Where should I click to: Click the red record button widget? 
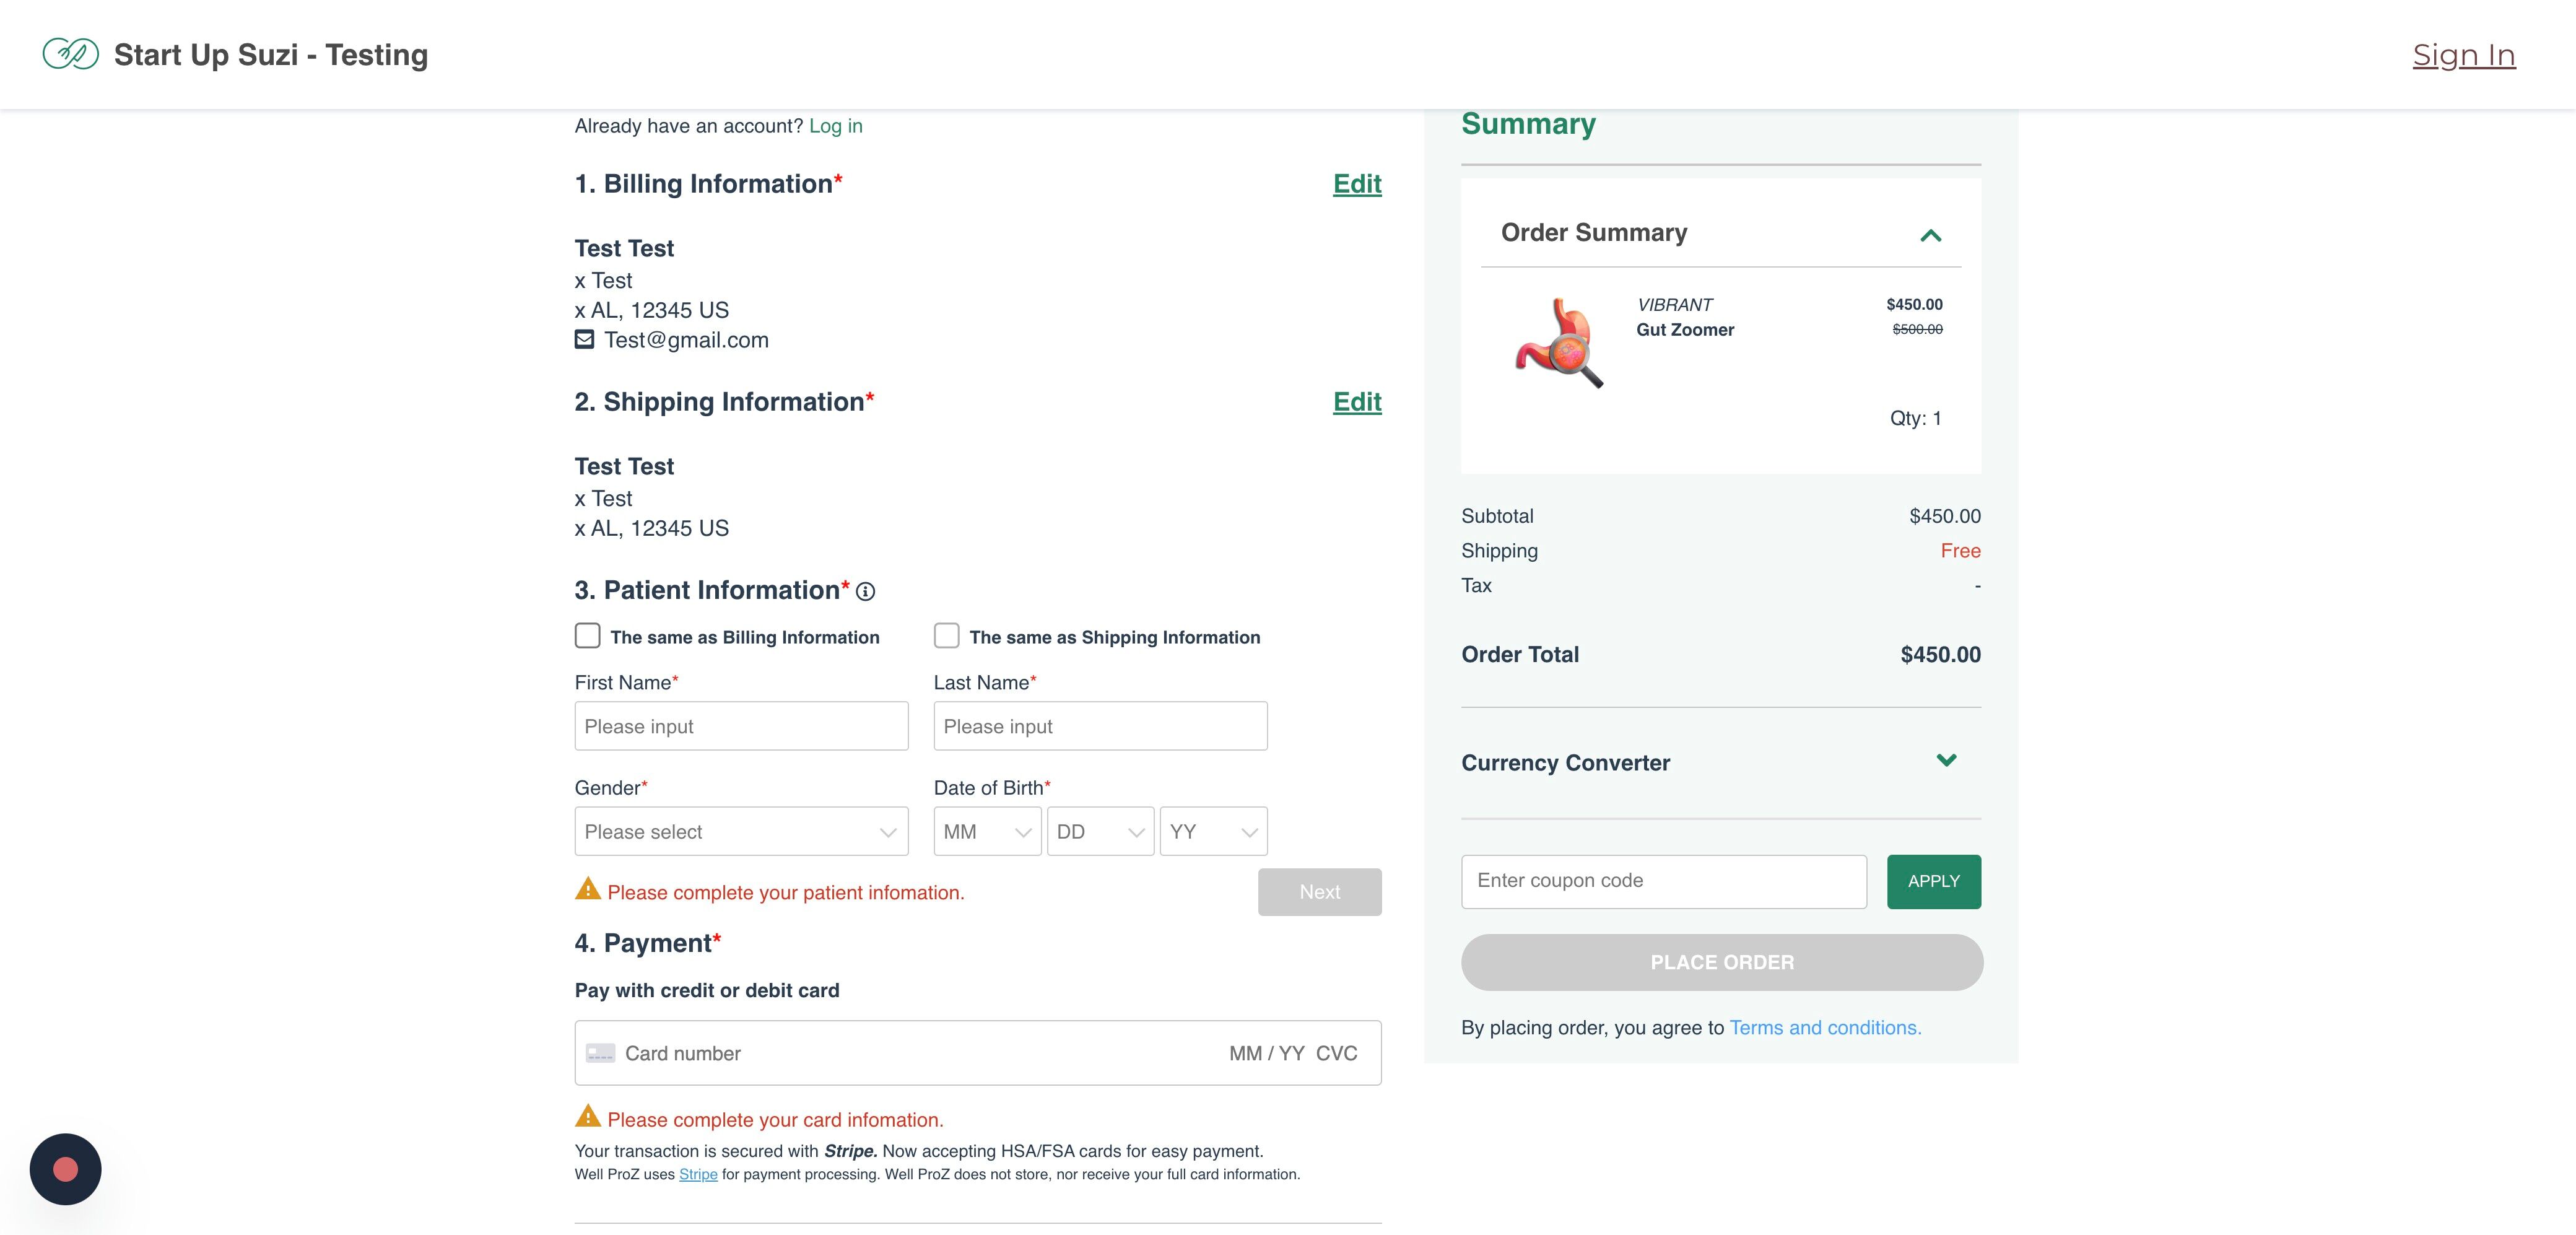point(66,1169)
